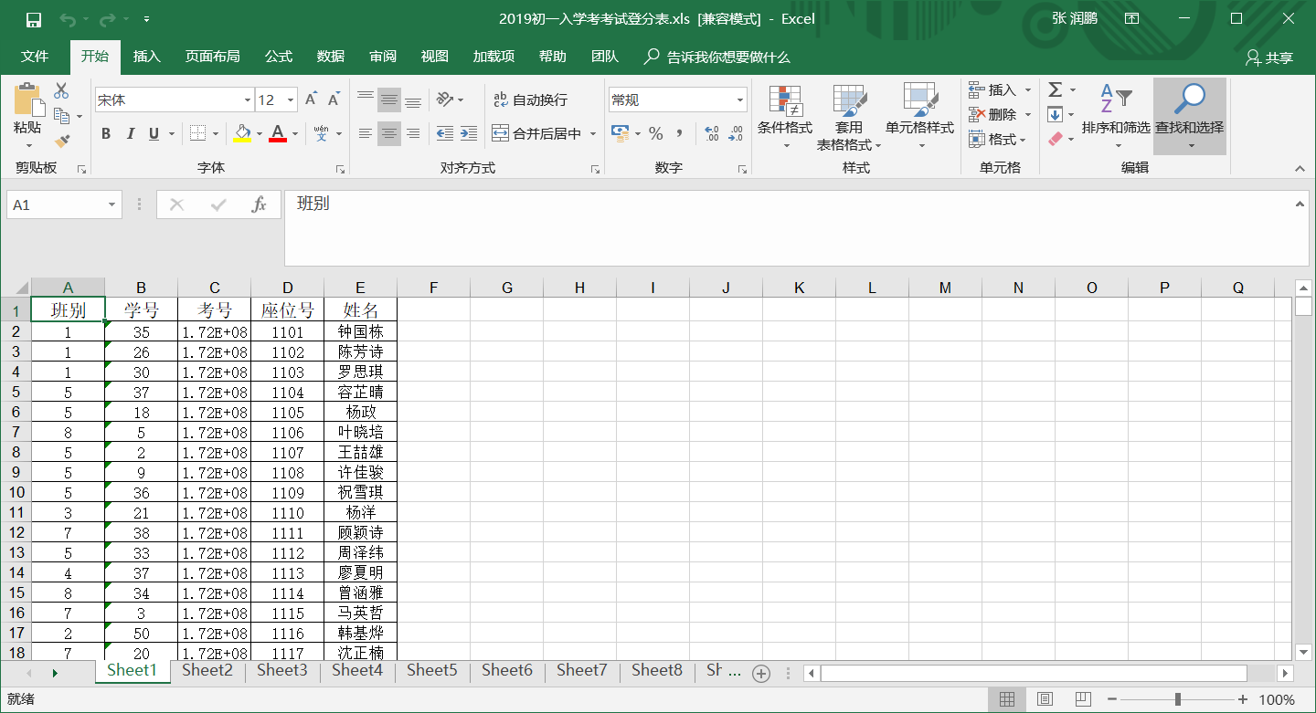The image size is (1316, 713).
Task: Decrease decimal places
Action: [736, 133]
